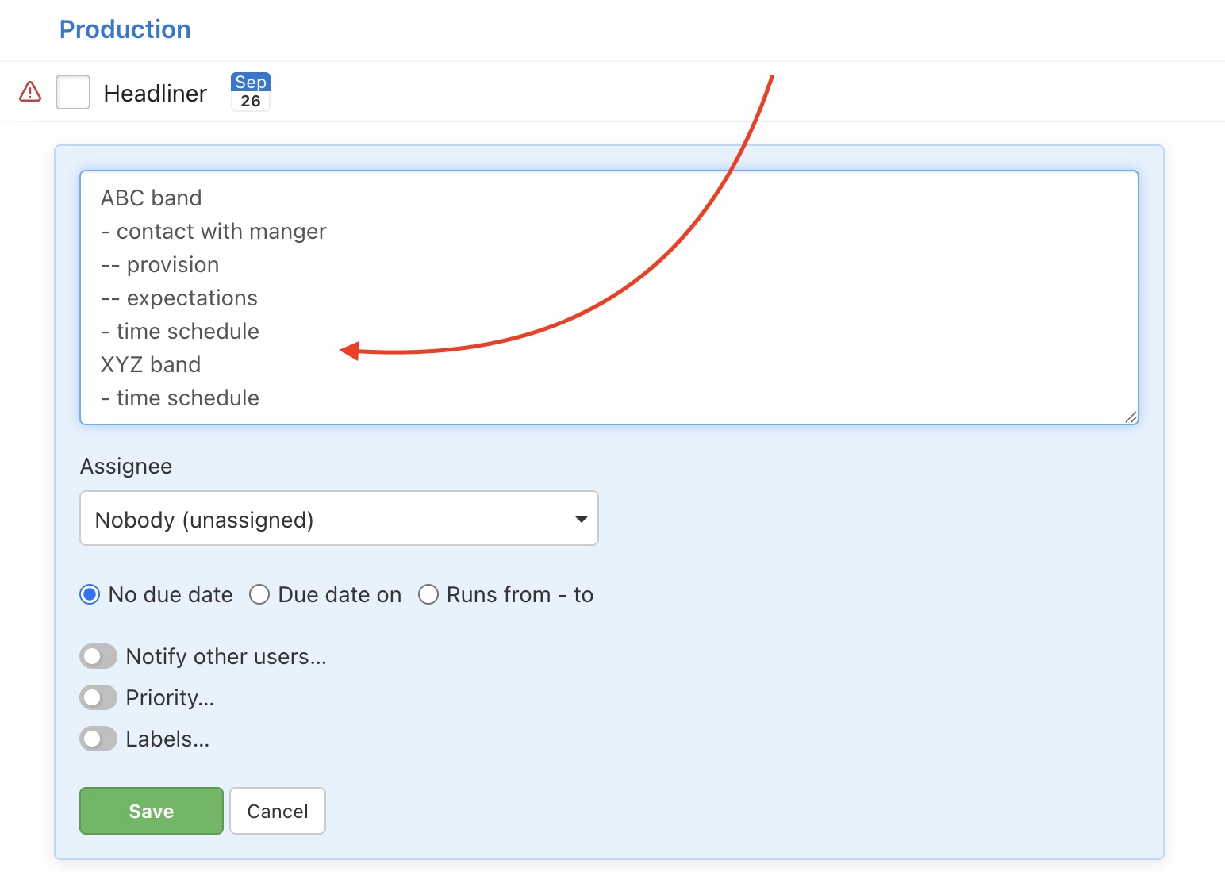This screenshot has height=887, width=1225.
Task: Click the 'XYZ band' line
Action: tap(151, 364)
